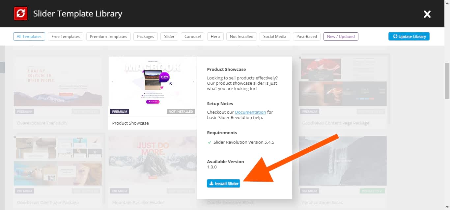The image size is (450, 210).
Task: Click the Setup Notes heading
Action: (x=220, y=104)
